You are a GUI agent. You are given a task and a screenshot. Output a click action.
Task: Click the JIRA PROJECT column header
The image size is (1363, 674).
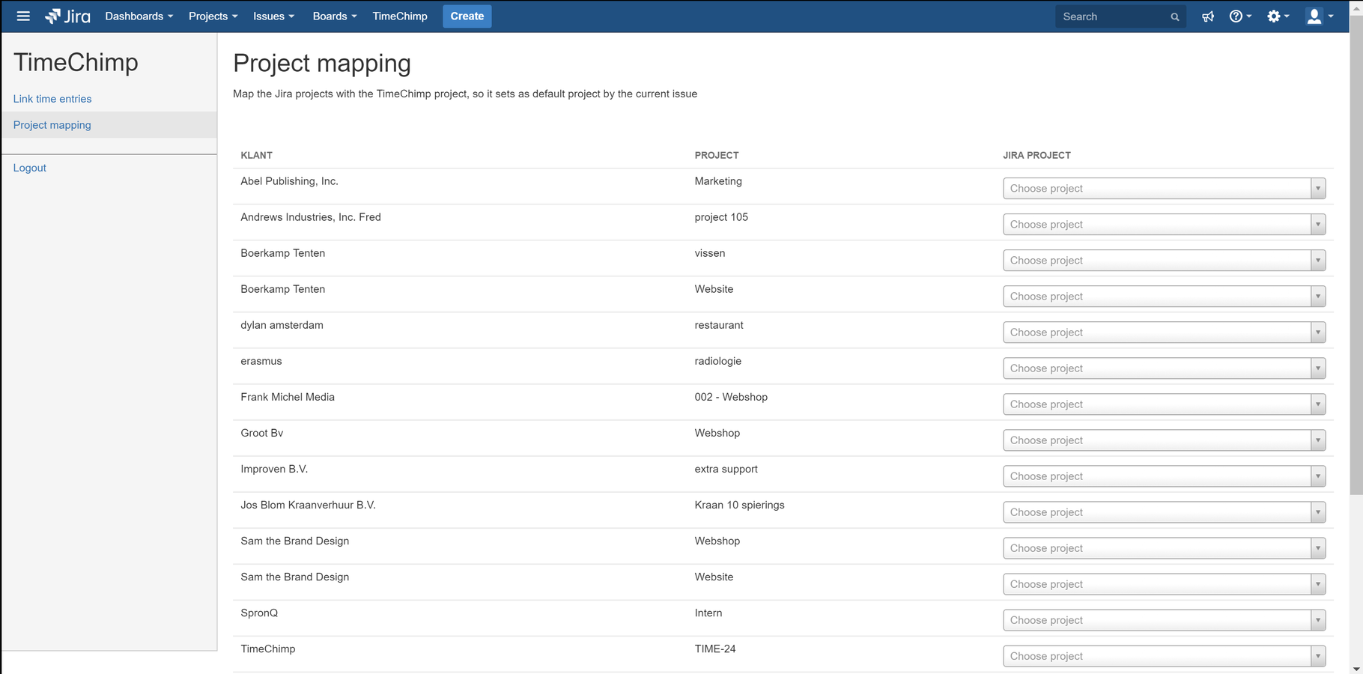[x=1037, y=156]
